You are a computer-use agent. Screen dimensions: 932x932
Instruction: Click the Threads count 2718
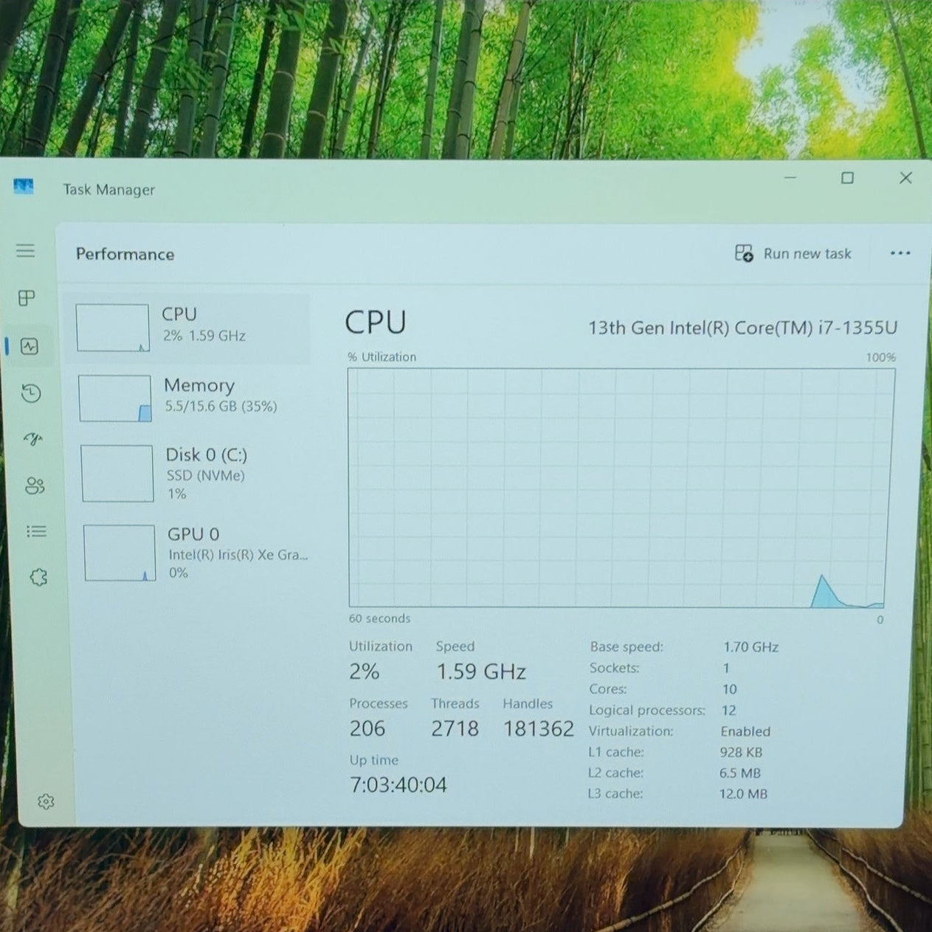tap(455, 728)
